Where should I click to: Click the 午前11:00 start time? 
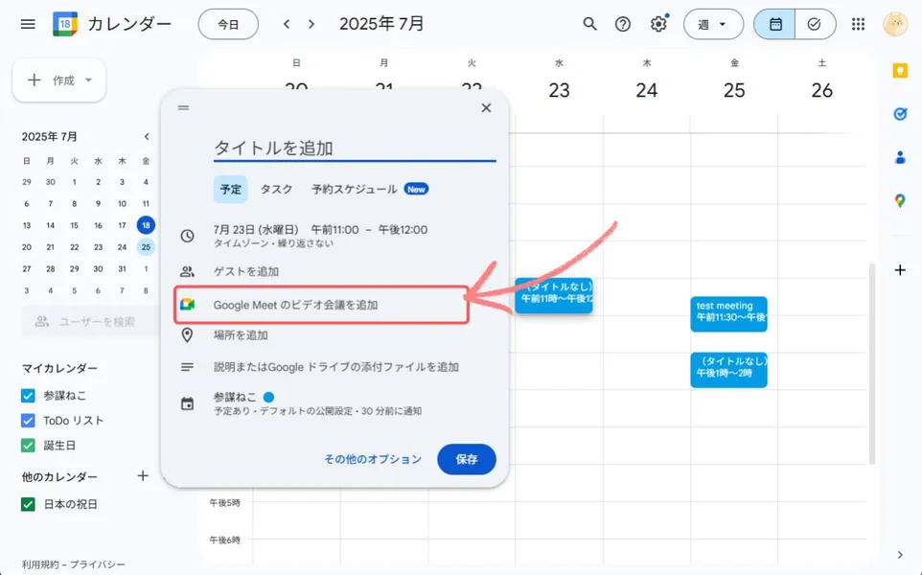tap(334, 229)
